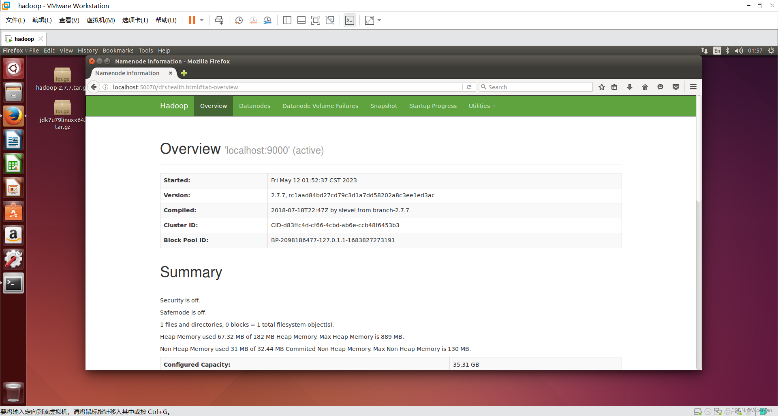Open the Firefox Tools menu
Viewport: 778px width, 416px height.
point(146,51)
